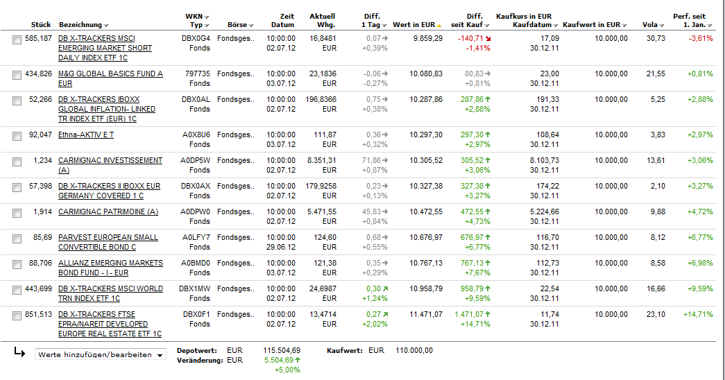Click Kaufkurs value 8.103,73
Viewport: 725px width, 380px height.
pyautogui.click(x=544, y=160)
